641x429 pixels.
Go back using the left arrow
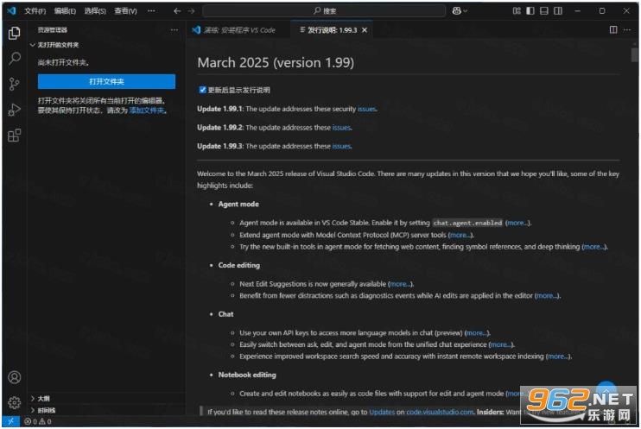pos(177,11)
